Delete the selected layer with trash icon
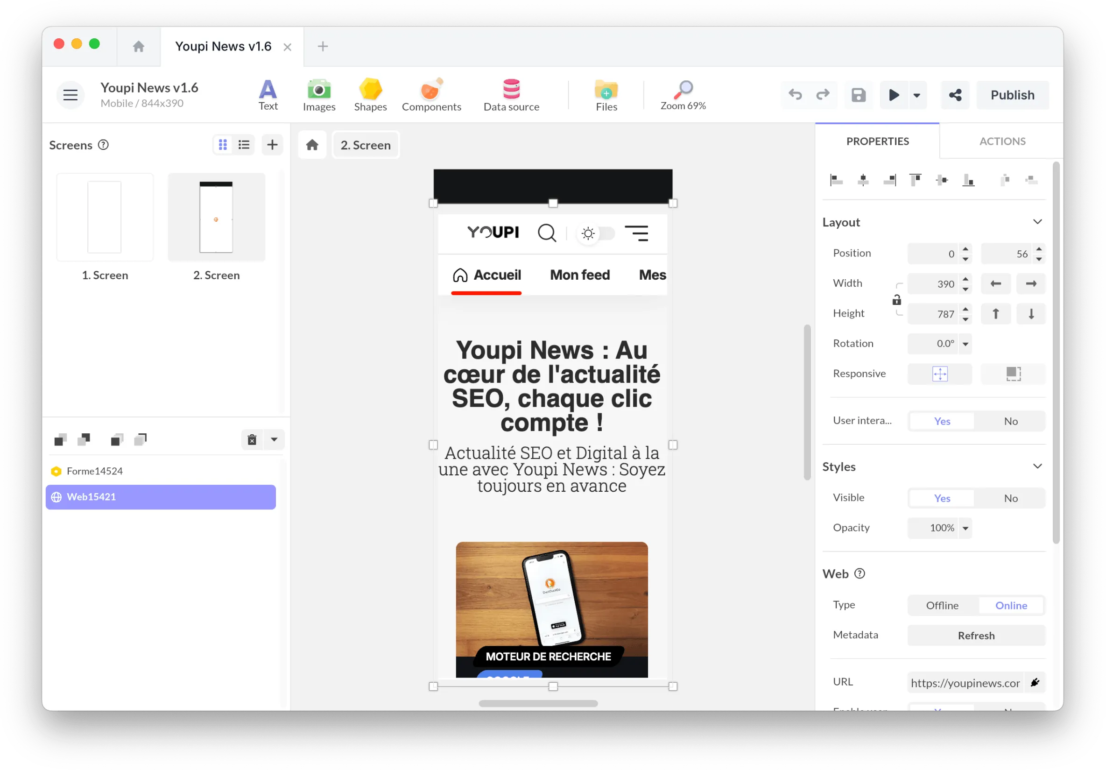The image size is (1106, 770). [x=252, y=439]
